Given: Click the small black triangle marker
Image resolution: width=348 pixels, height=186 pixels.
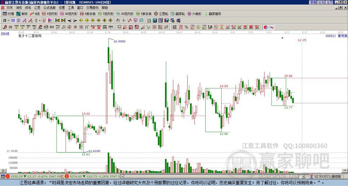Looking at the screenshot, I should point(282,38).
